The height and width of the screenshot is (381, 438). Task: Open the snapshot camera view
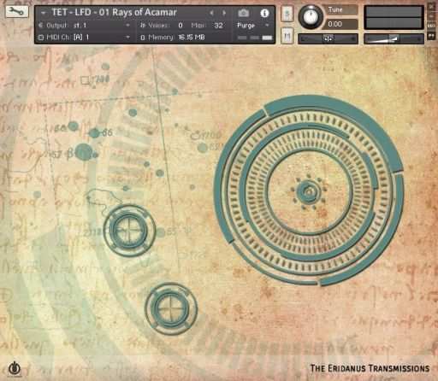[x=243, y=13]
